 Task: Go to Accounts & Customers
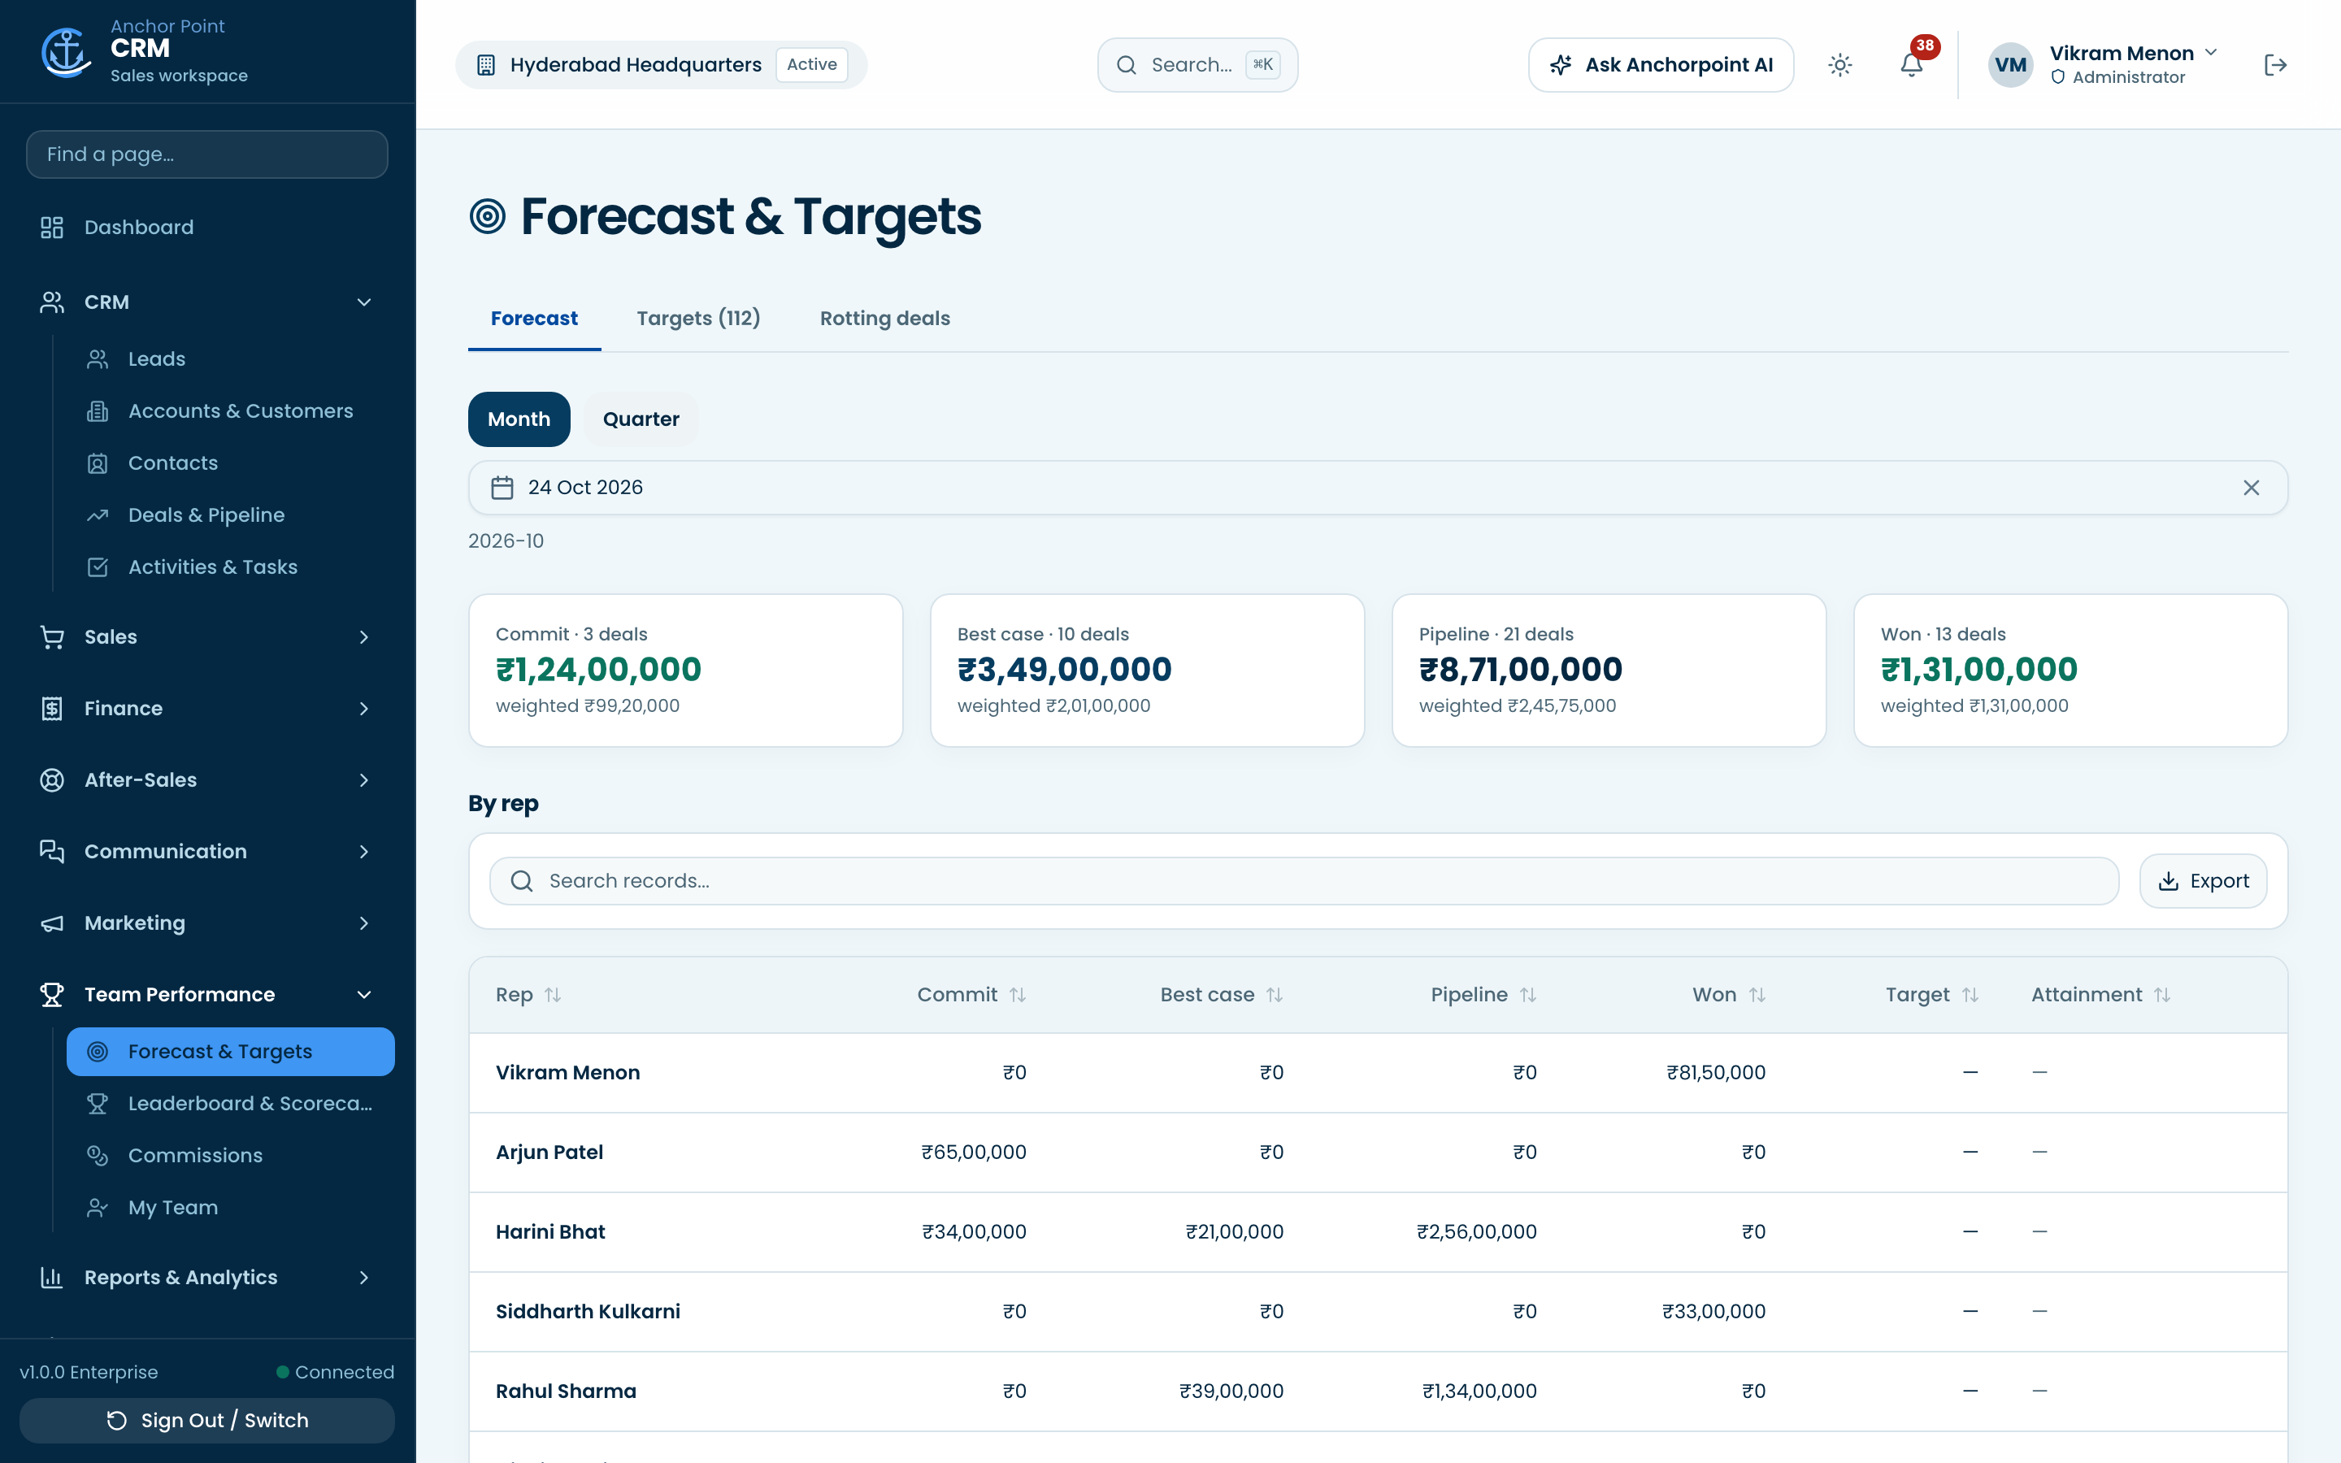[230, 411]
